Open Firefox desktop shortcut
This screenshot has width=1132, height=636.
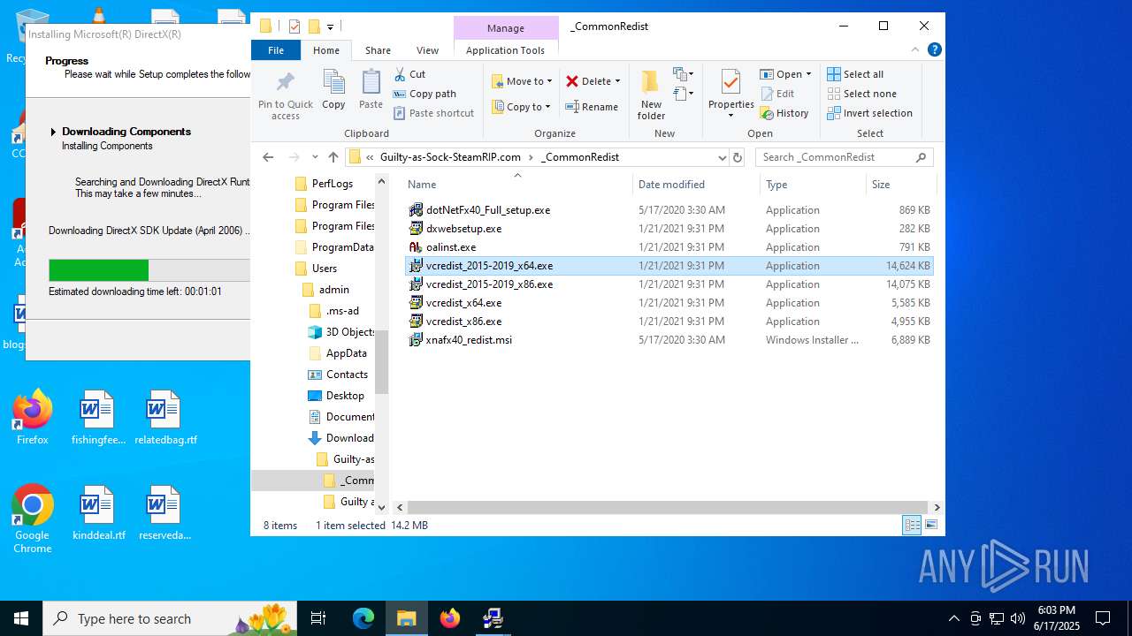pyautogui.click(x=33, y=417)
